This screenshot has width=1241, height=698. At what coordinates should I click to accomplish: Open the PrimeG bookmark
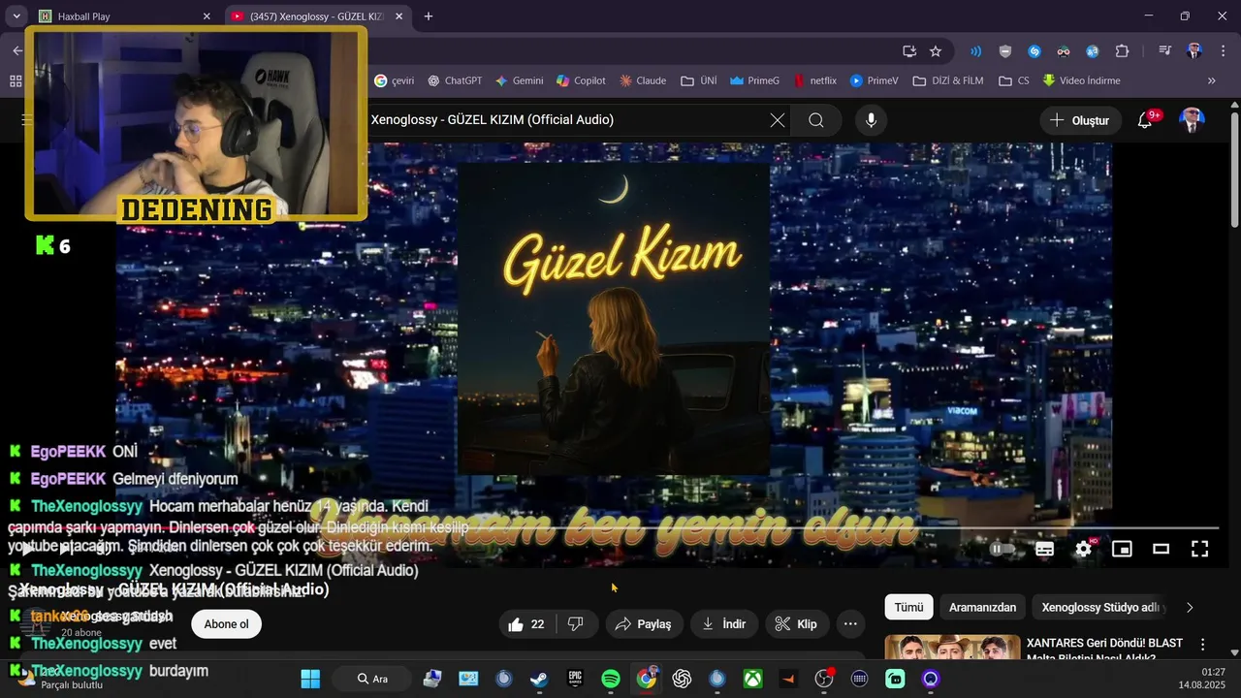(x=754, y=80)
